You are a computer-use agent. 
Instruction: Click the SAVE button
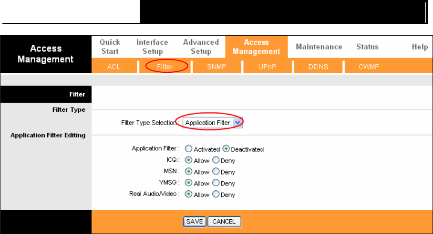(195, 222)
